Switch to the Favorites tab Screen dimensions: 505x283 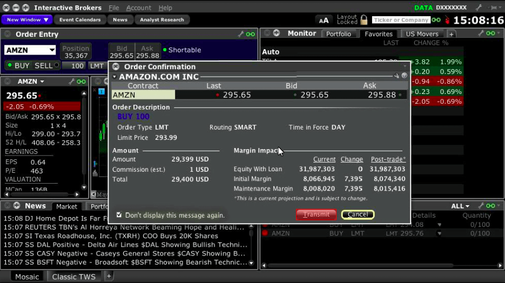(379, 34)
